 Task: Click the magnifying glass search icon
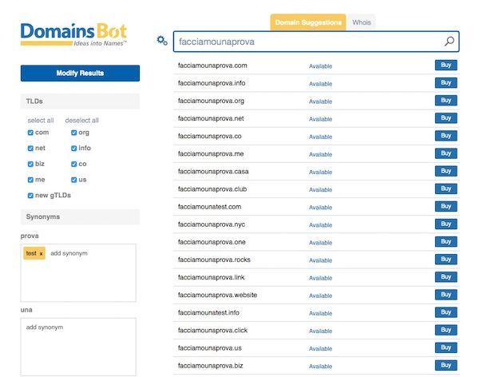click(x=449, y=42)
